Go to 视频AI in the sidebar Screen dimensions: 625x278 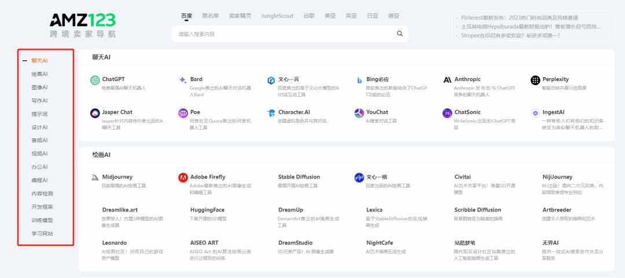[x=39, y=153]
